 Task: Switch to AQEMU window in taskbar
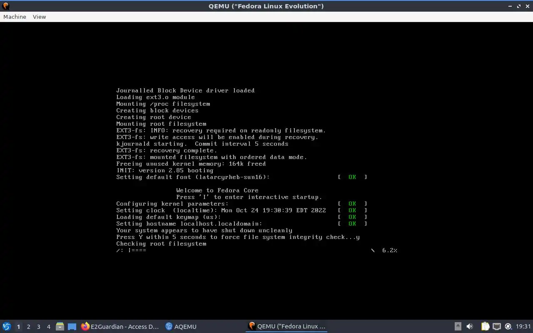[181, 326]
